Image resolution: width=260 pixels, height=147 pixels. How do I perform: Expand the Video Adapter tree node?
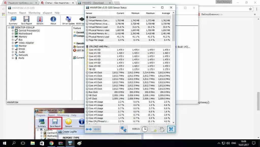(x=13, y=43)
